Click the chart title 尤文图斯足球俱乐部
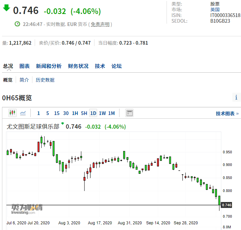The width and height of the screenshot is (241, 230). click(x=33, y=127)
